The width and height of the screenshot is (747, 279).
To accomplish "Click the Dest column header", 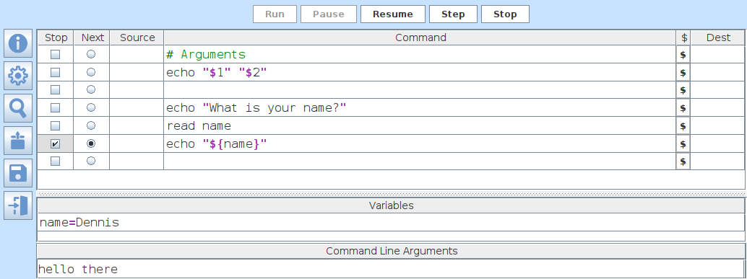I will [718, 37].
